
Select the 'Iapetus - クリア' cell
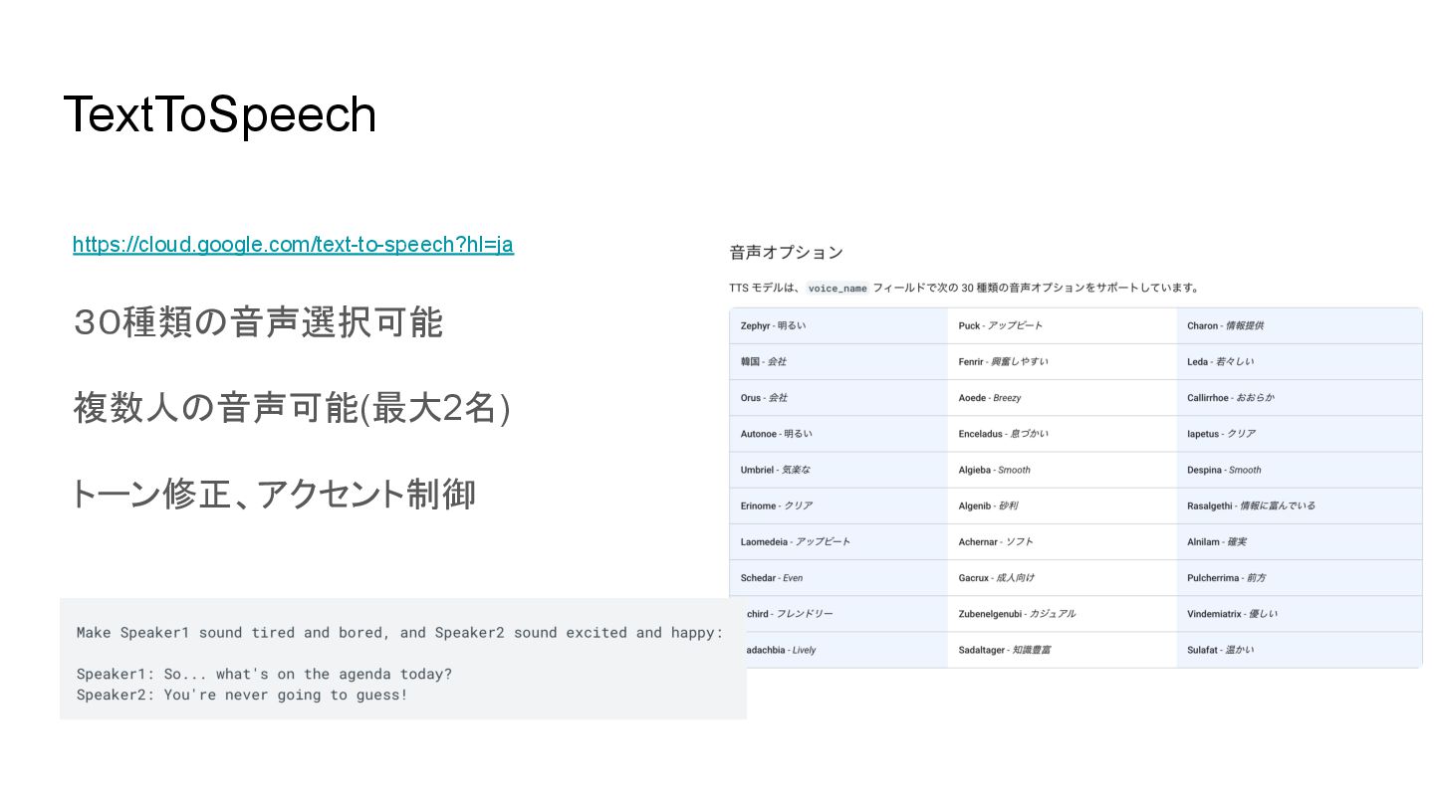[x=1300, y=434]
